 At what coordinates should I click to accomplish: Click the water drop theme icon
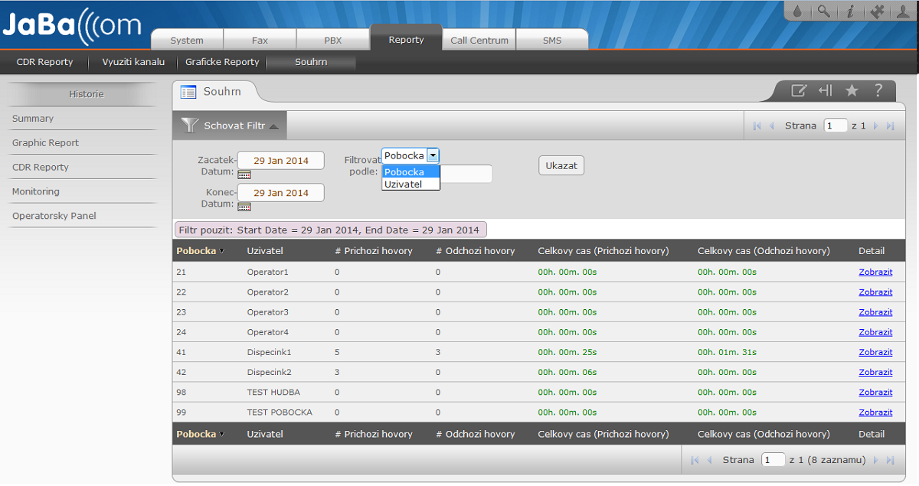[x=798, y=11]
